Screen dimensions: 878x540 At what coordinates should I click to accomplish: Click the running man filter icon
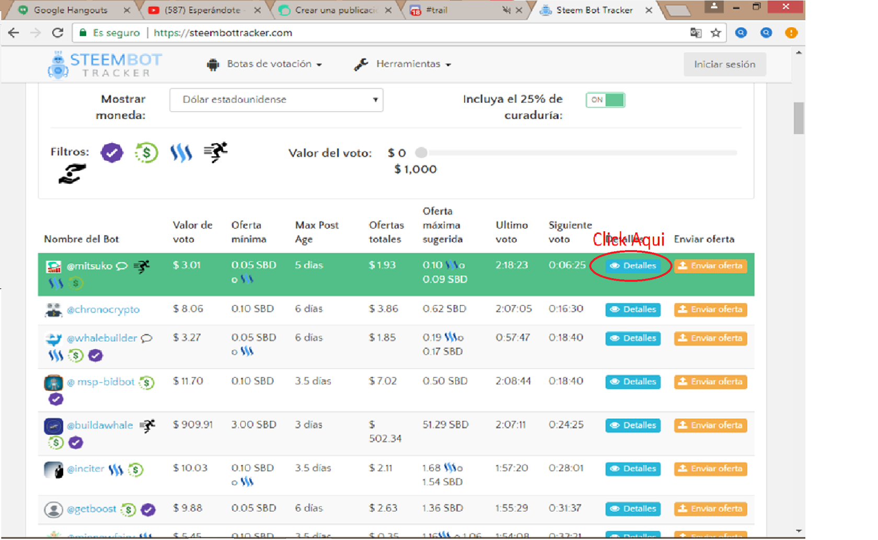[x=216, y=152]
